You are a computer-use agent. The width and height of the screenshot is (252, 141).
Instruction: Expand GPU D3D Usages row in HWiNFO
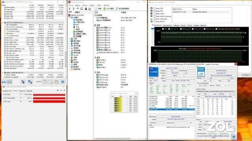(5, 58)
